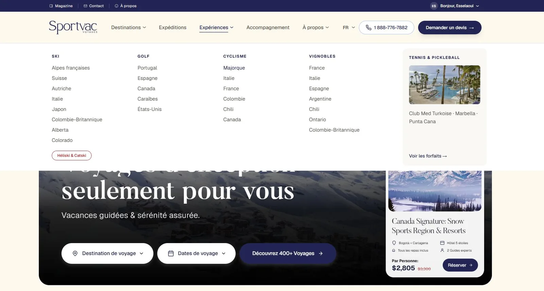The width and height of the screenshot is (544, 291).
Task: Click the phone icon beside 1 888-776-7882
Action: (369, 28)
